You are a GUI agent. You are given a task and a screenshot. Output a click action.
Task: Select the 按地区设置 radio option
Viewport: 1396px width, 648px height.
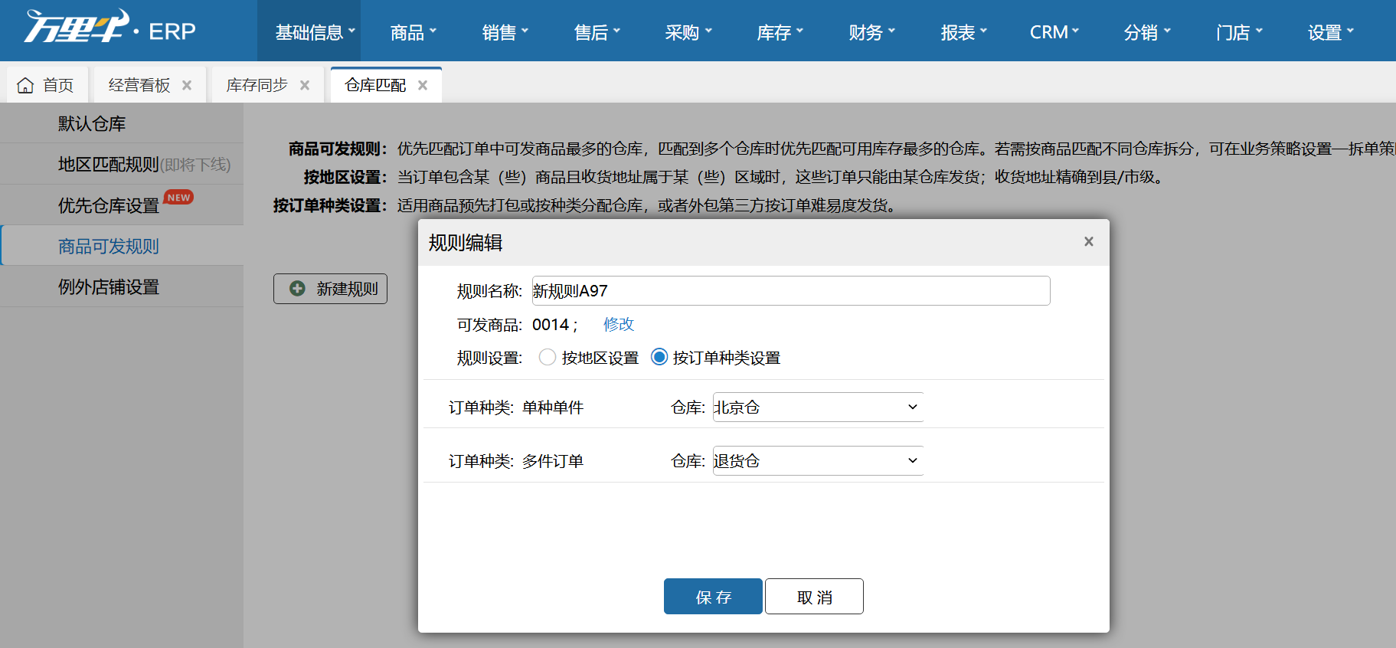[x=548, y=358]
